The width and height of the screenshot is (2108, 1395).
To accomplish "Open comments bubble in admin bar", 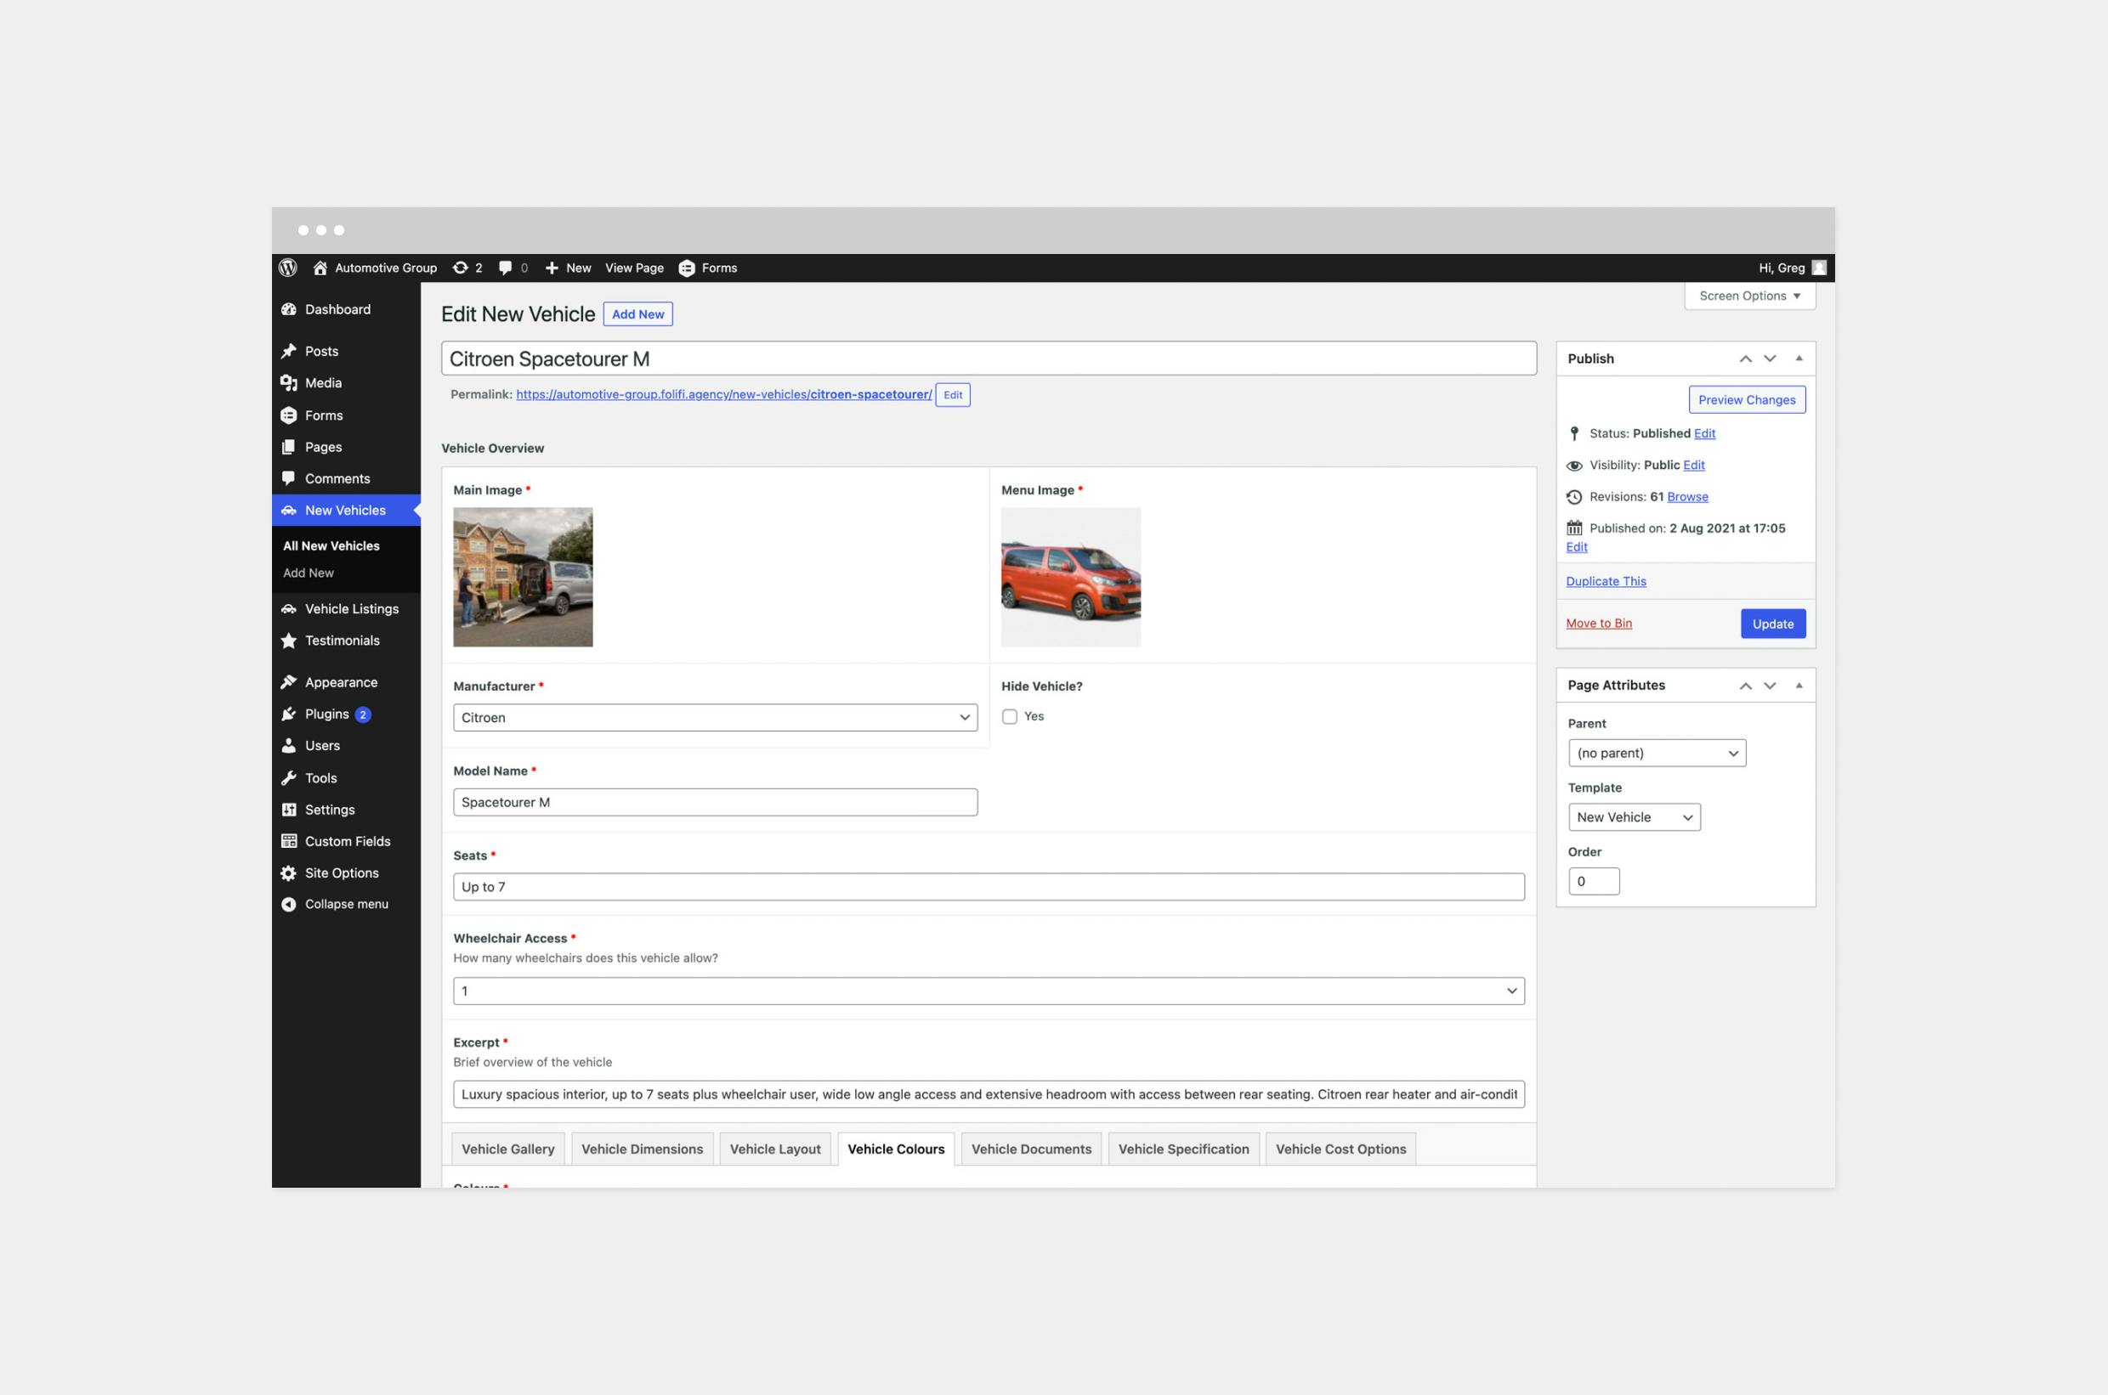I will pos(513,268).
